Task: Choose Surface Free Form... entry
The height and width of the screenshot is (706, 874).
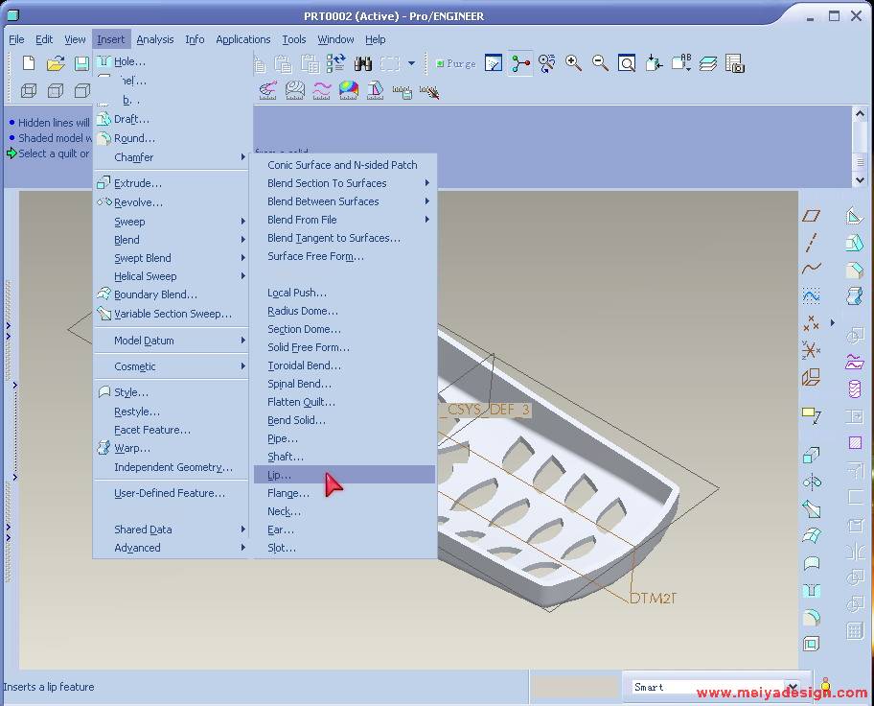Action: click(344, 256)
